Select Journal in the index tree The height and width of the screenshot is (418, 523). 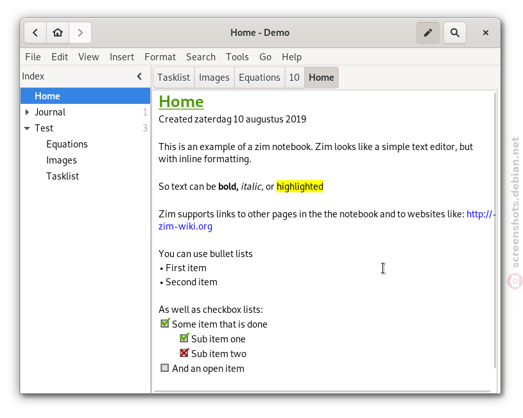coord(85,112)
